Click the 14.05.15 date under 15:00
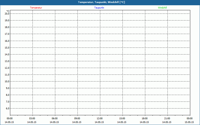 122,122
